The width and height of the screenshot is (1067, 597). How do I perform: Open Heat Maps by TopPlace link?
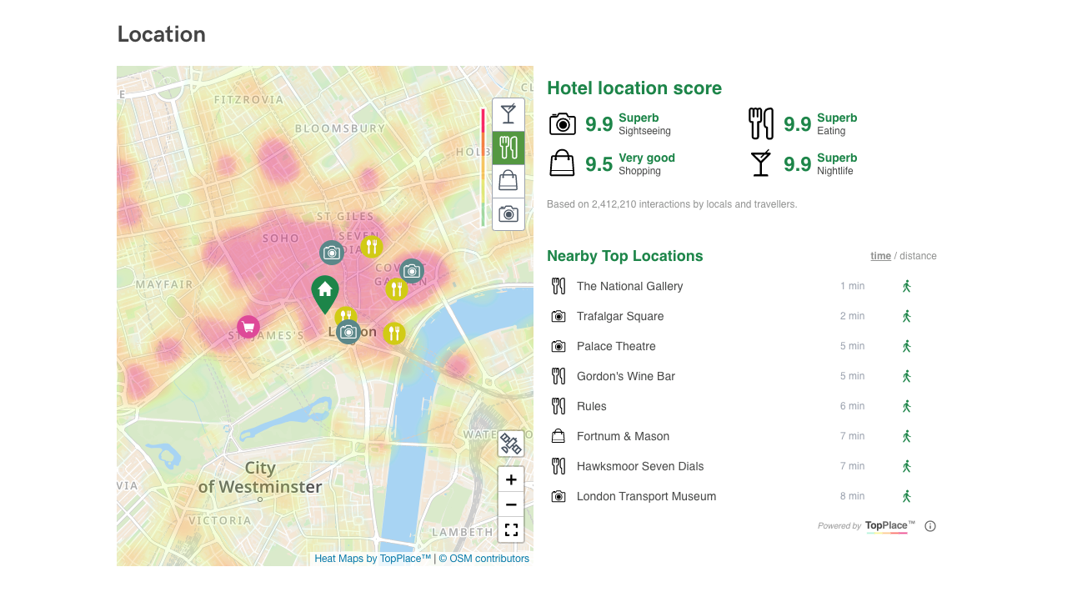pos(373,559)
